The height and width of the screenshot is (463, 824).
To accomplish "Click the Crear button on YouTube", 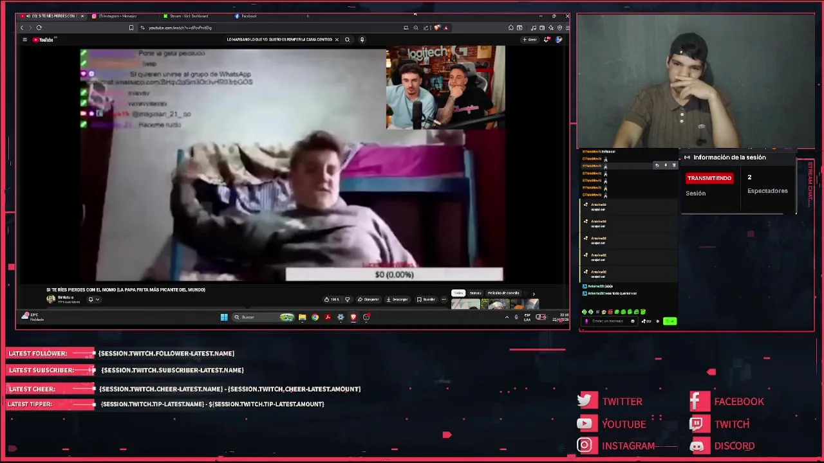I will coord(530,40).
